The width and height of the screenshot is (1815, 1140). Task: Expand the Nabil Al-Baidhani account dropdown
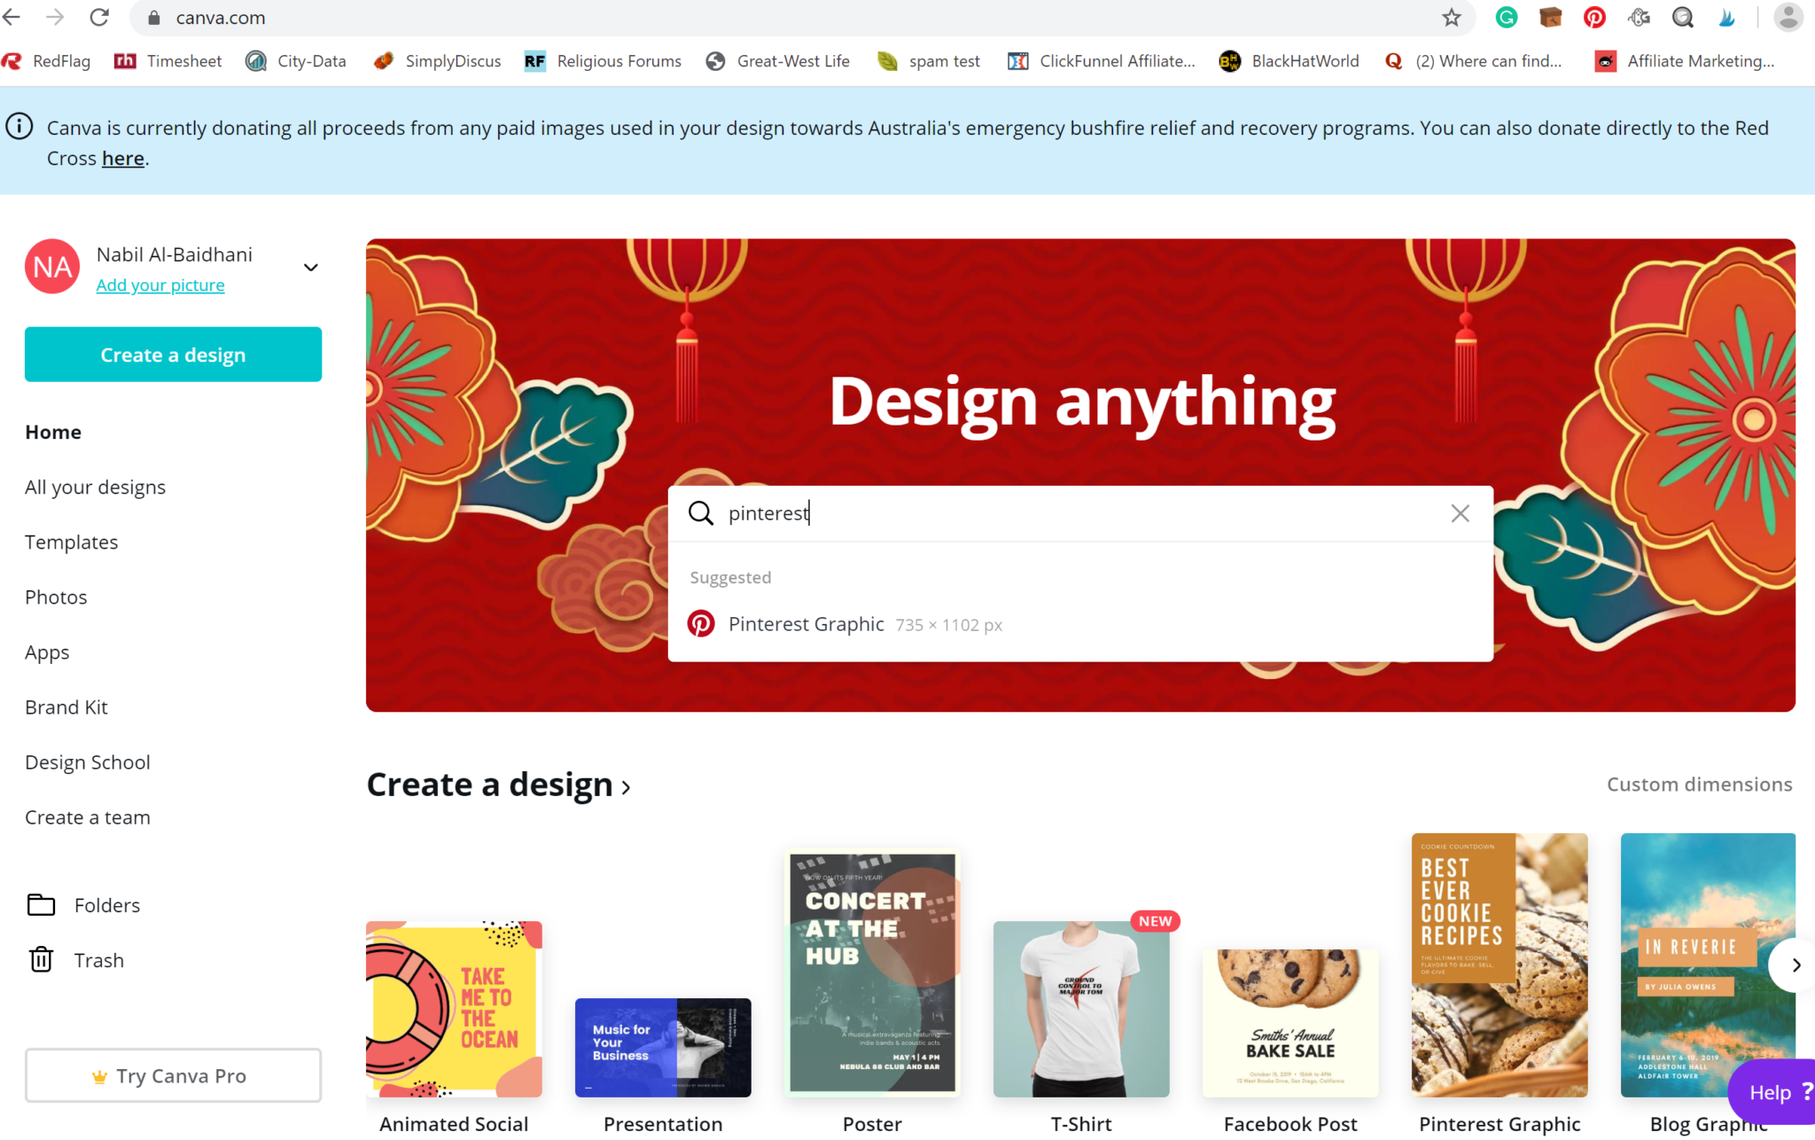(310, 267)
